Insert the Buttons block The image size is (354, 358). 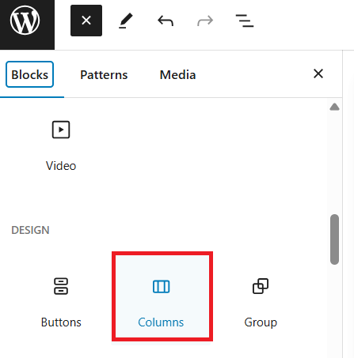pyautogui.click(x=61, y=303)
